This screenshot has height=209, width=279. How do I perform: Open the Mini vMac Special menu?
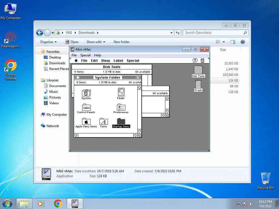click(85, 55)
